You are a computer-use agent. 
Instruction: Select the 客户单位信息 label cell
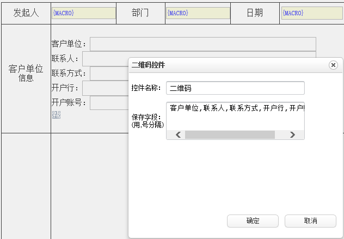[26, 73]
